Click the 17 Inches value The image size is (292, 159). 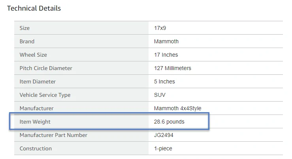pyautogui.click(x=166, y=55)
